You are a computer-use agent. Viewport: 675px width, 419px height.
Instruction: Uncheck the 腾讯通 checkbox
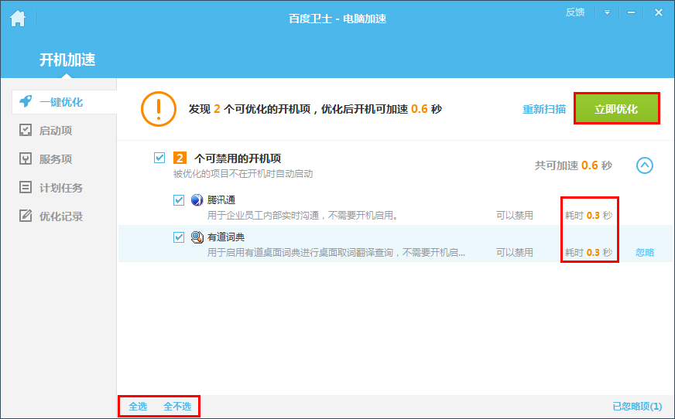pyautogui.click(x=179, y=200)
